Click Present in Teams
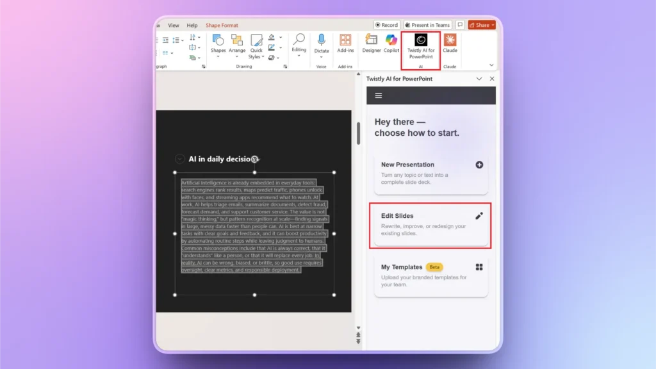This screenshot has width=656, height=369. [x=428, y=25]
